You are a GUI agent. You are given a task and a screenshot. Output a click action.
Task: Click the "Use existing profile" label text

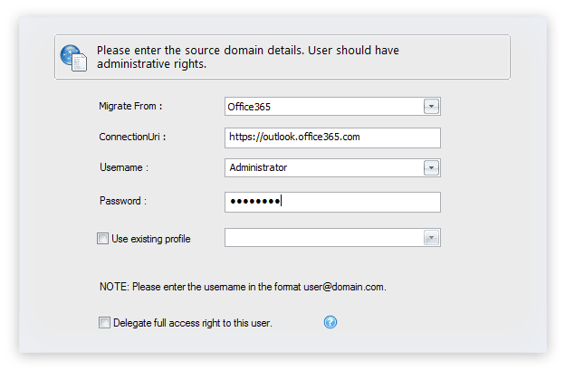[151, 239]
